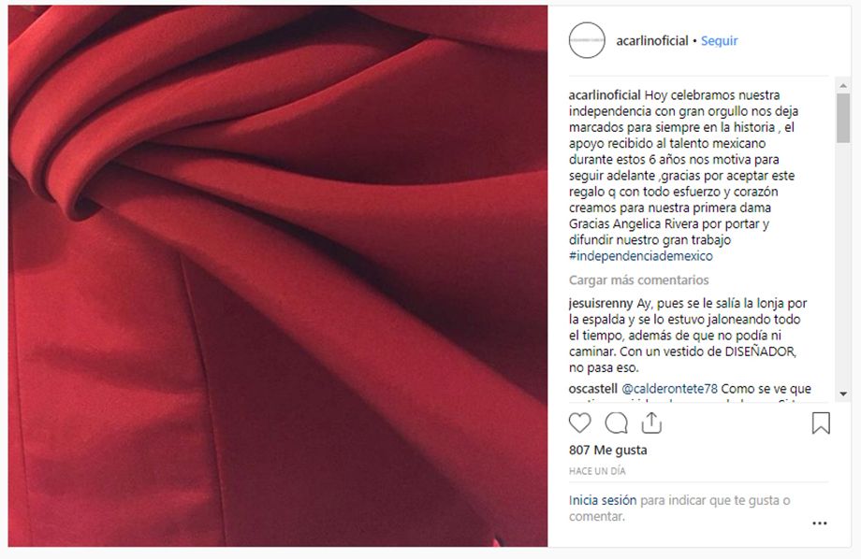The width and height of the screenshot is (861, 559).
Task: Open the comment speech bubble icon
Action: tap(616, 423)
